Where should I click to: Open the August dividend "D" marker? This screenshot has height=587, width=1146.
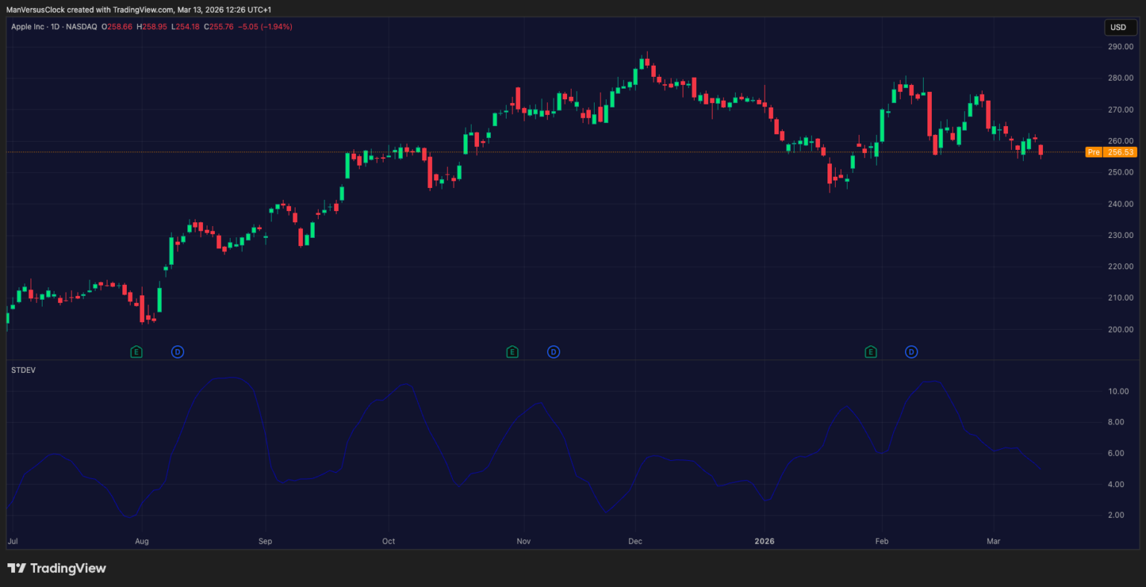coord(178,351)
